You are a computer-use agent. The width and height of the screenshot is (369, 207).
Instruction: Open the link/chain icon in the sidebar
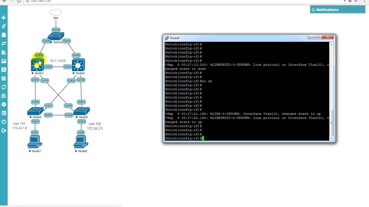pos(4,26)
